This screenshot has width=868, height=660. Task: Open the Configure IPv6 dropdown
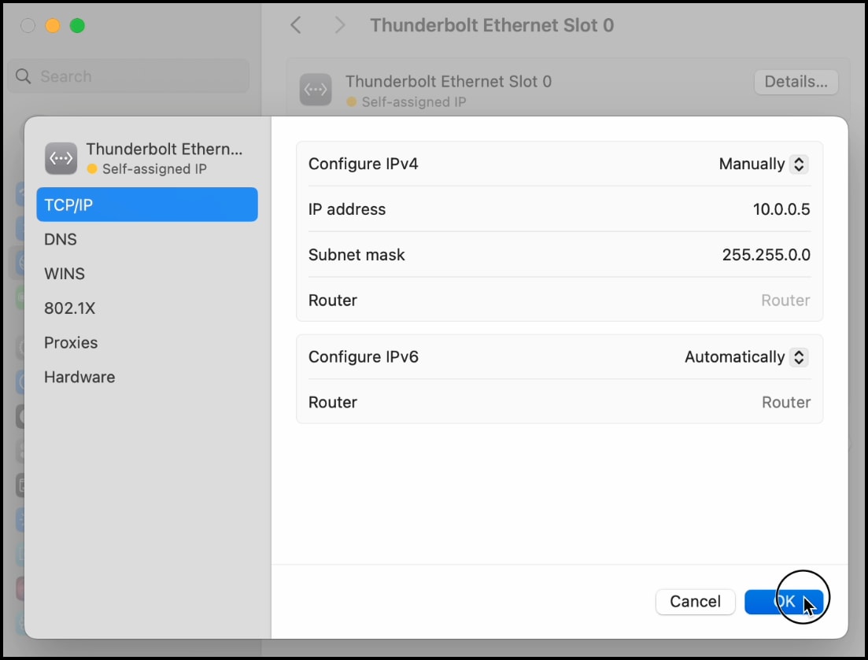pyautogui.click(x=745, y=357)
